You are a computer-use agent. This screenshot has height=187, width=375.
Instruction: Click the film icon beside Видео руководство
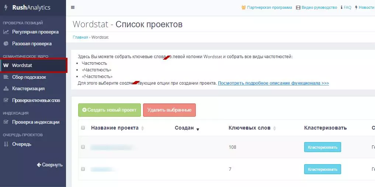pyautogui.click(x=298, y=7)
